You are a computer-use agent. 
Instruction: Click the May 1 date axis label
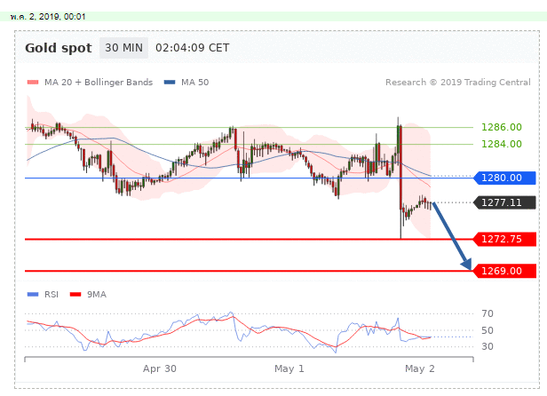(289, 368)
